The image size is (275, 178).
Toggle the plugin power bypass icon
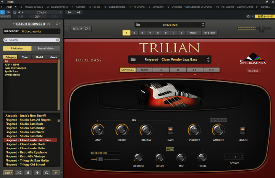coord(2,12)
